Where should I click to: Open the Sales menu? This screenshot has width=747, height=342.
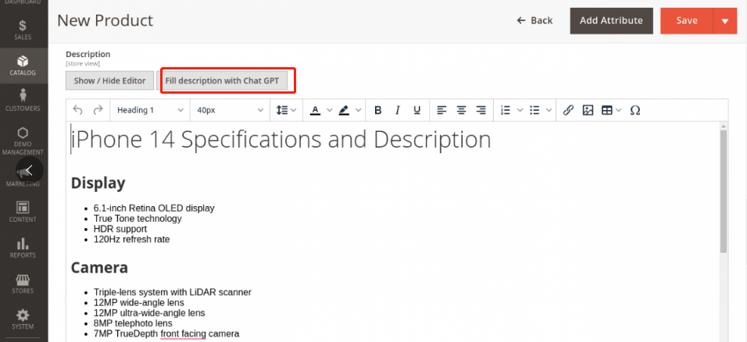(x=23, y=30)
